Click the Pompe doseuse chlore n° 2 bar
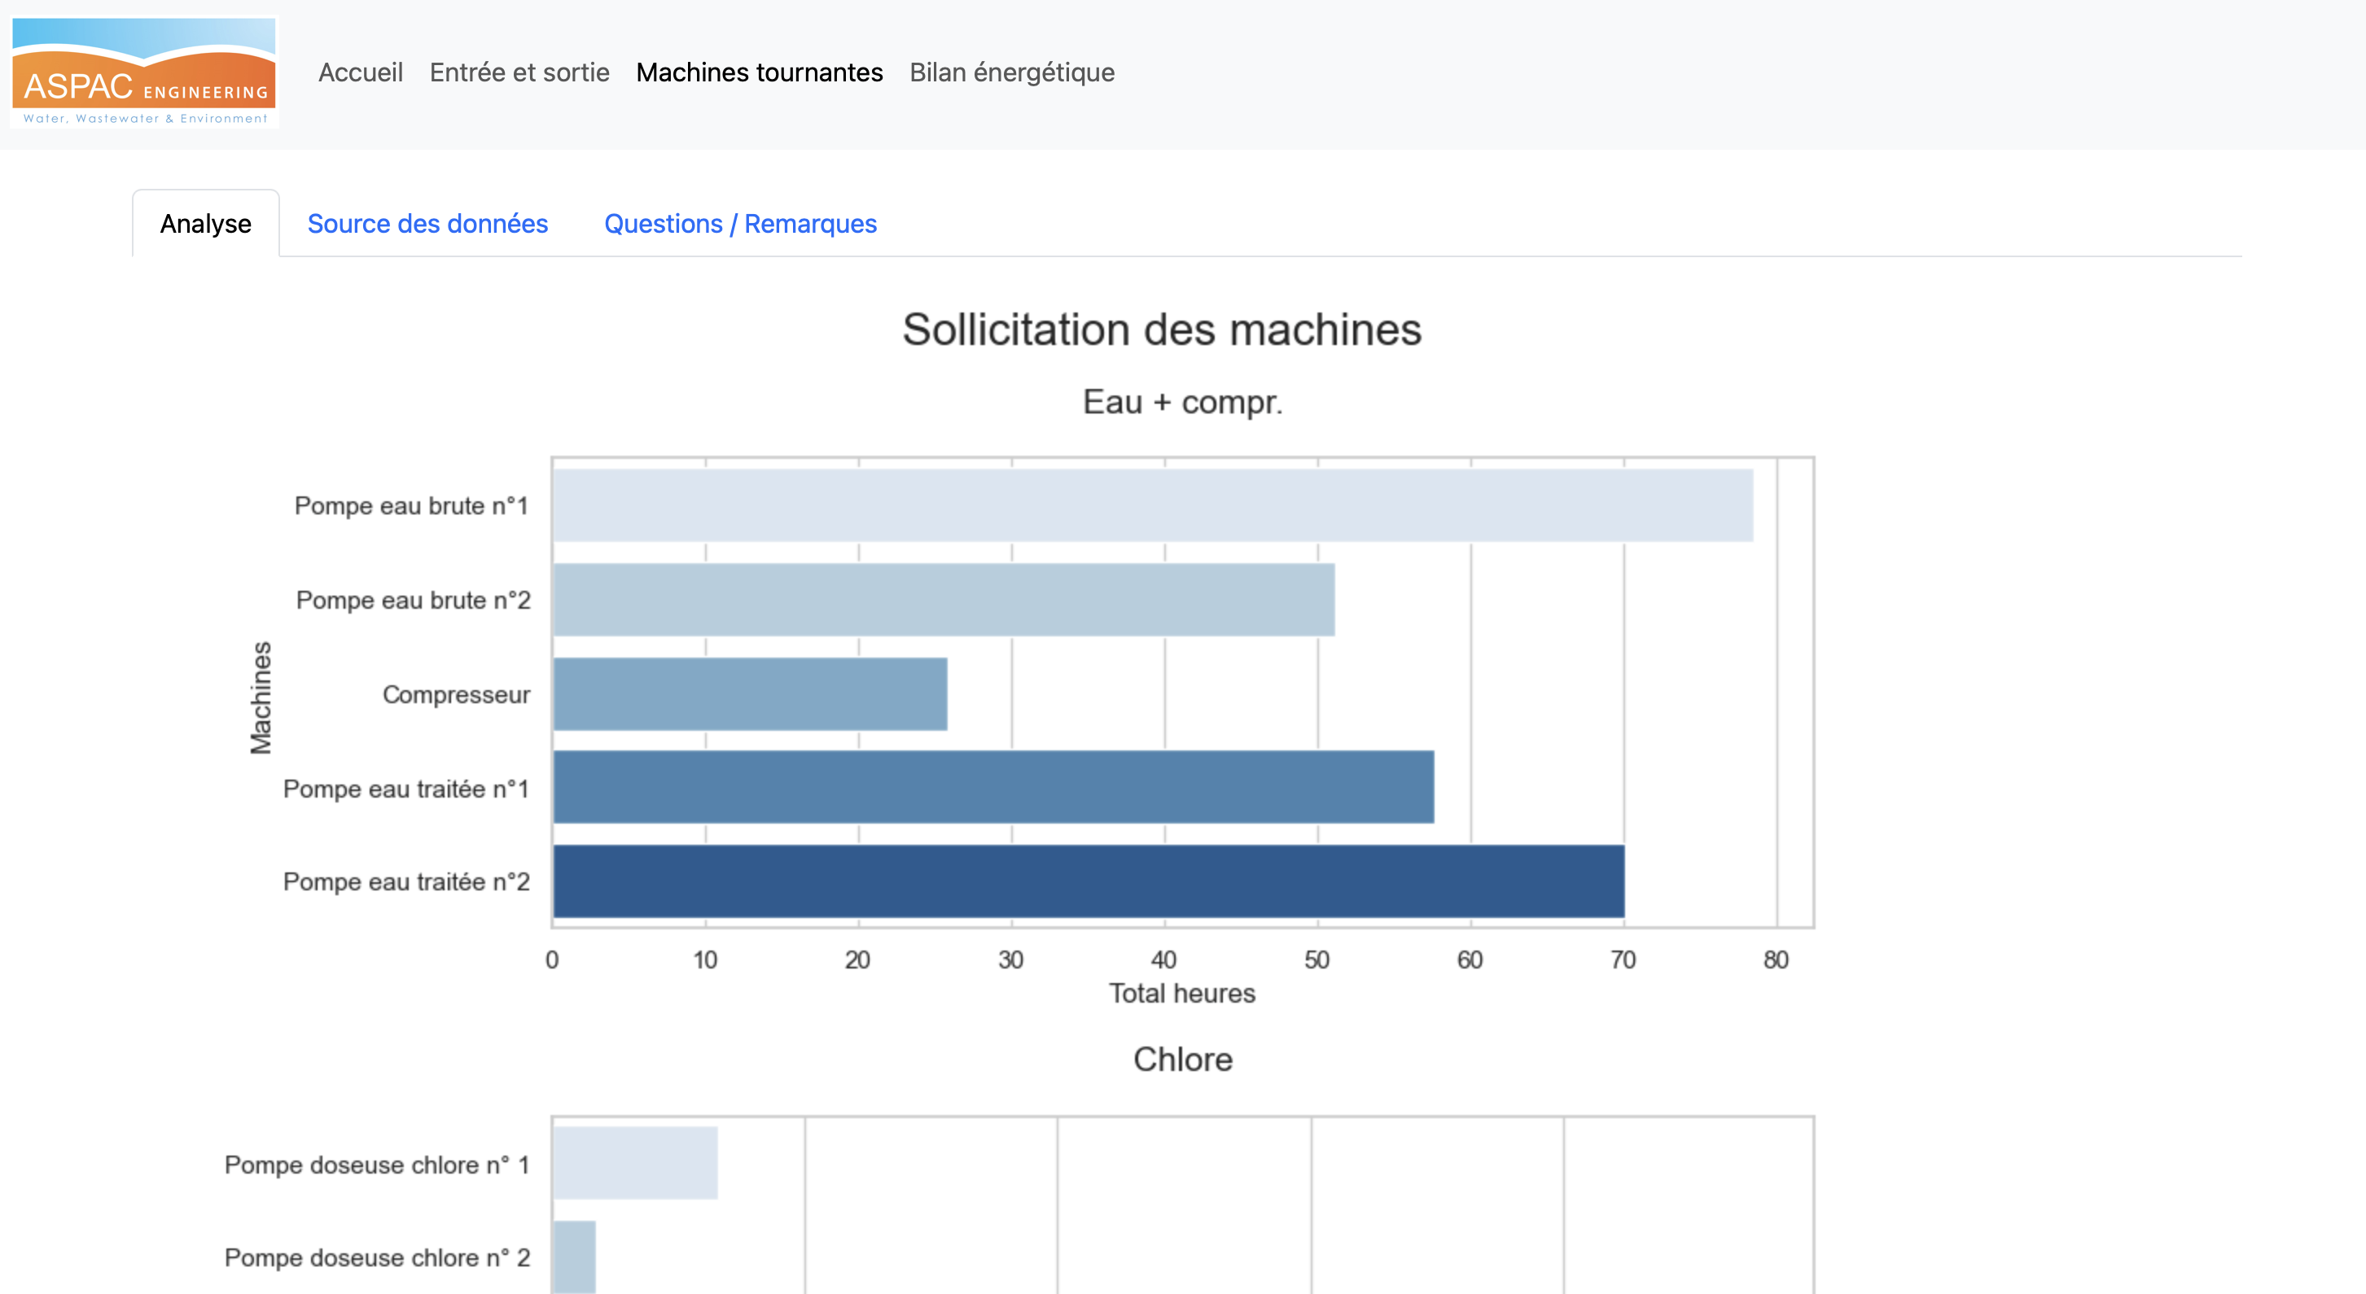Image resolution: width=2366 pixels, height=1294 pixels. tap(574, 1257)
